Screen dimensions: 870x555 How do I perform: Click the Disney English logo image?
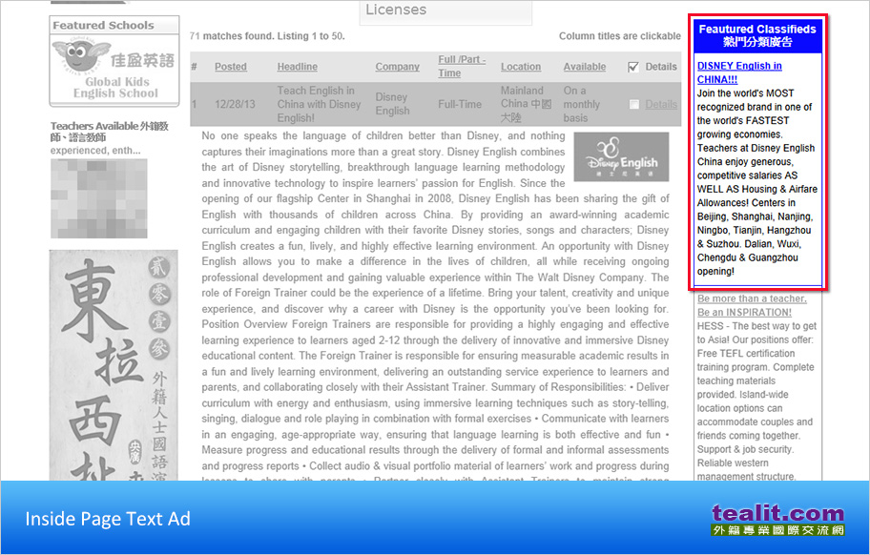point(615,157)
